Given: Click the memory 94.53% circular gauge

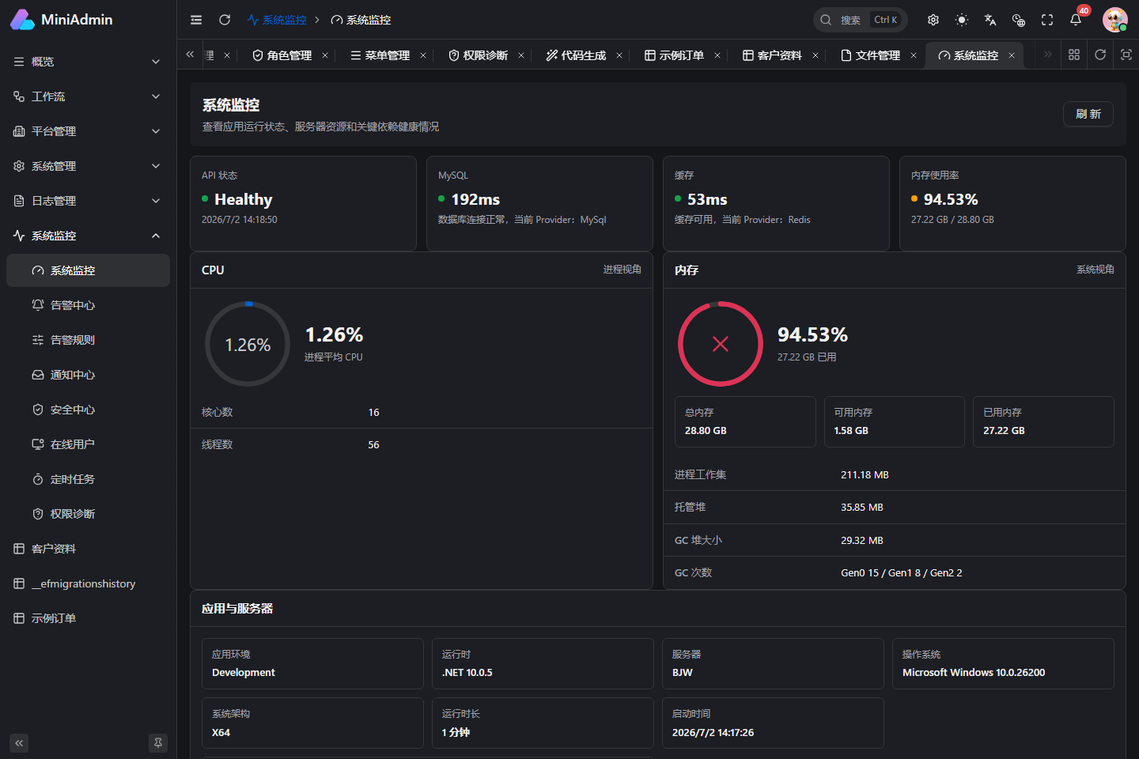Looking at the screenshot, I should 721,344.
